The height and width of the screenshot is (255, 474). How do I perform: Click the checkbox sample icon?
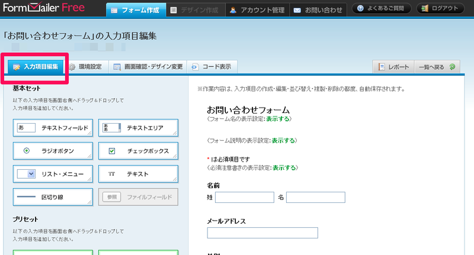click(x=112, y=151)
